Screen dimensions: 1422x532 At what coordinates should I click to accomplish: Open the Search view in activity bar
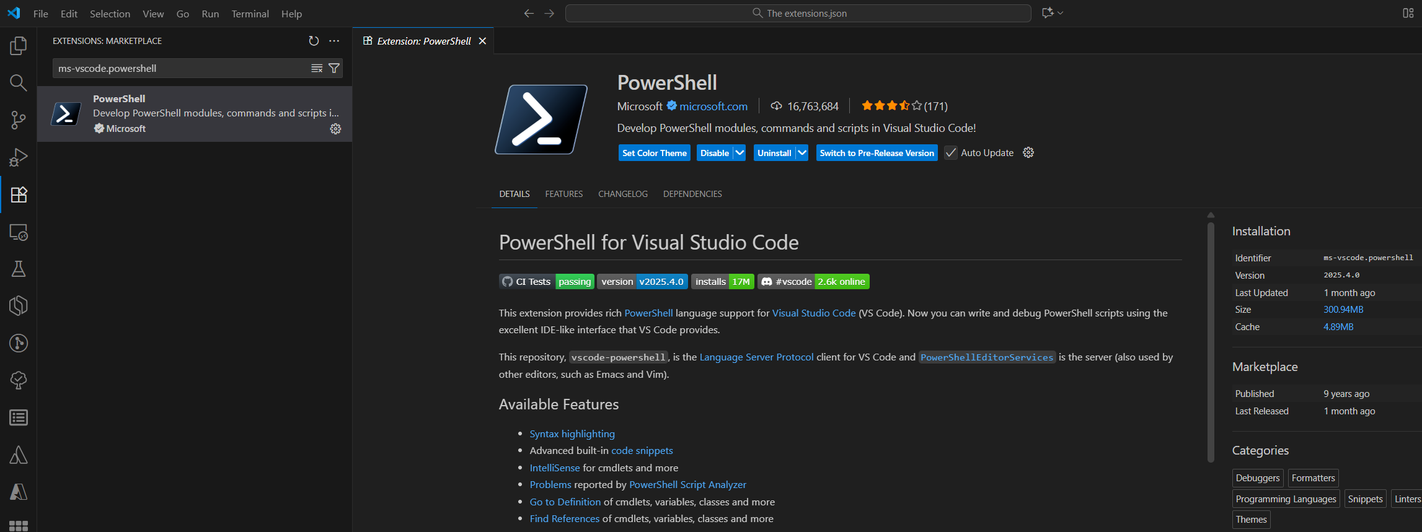tap(19, 82)
